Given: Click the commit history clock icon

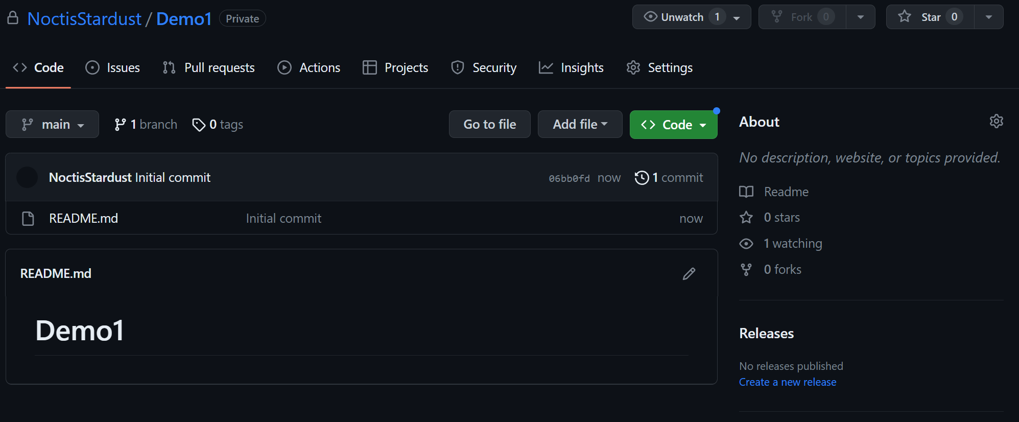Looking at the screenshot, I should (642, 178).
